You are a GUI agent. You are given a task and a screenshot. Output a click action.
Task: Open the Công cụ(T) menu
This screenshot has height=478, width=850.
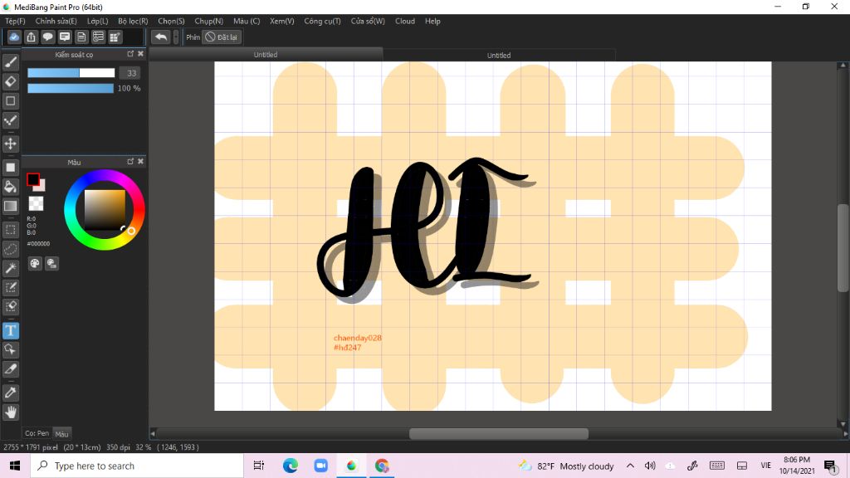[x=322, y=21]
